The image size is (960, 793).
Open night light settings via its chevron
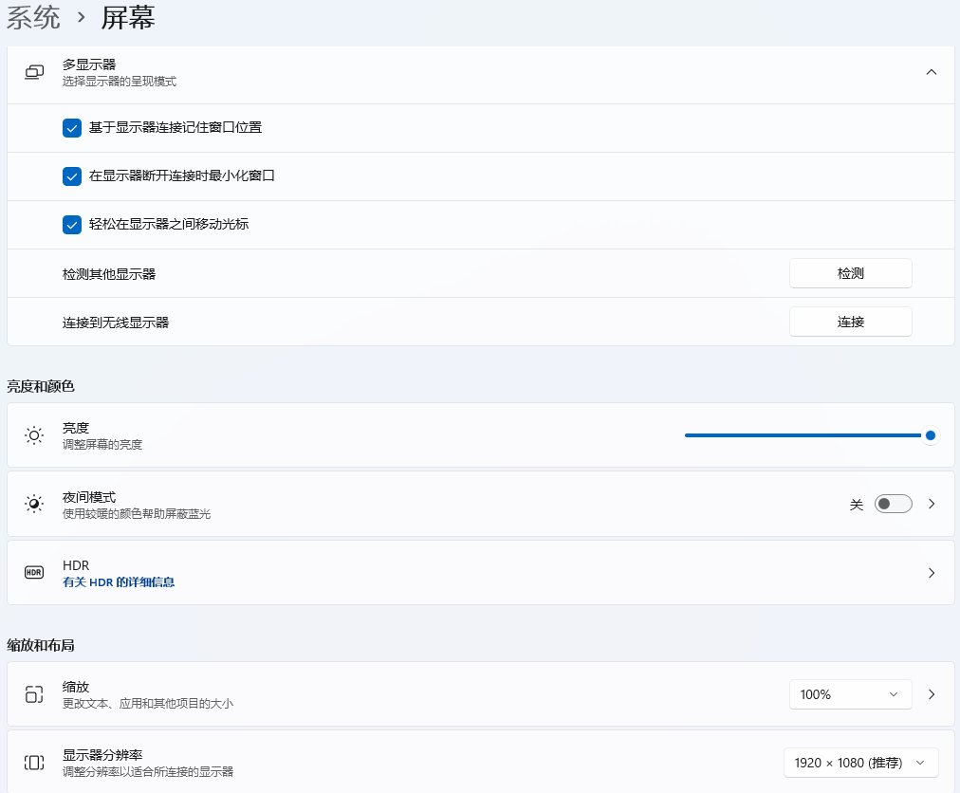[932, 504]
